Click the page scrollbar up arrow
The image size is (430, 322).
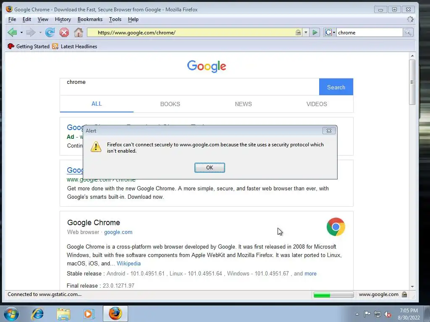(x=412, y=56)
